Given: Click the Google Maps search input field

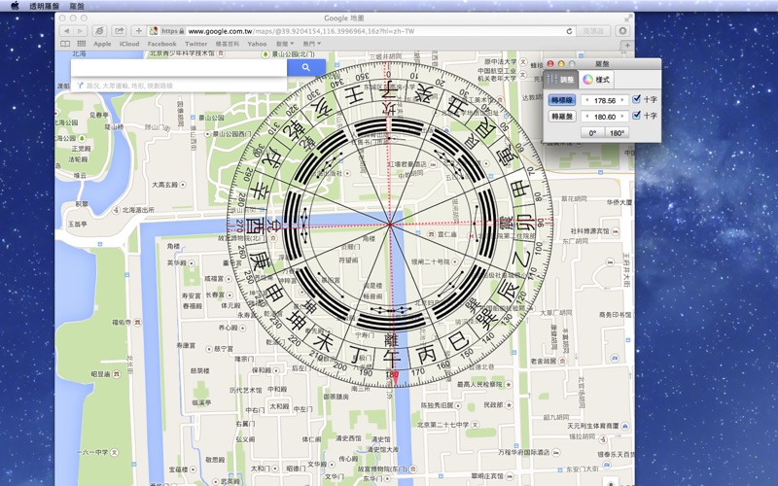Looking at the screenshot, I should tap(180, 68).
